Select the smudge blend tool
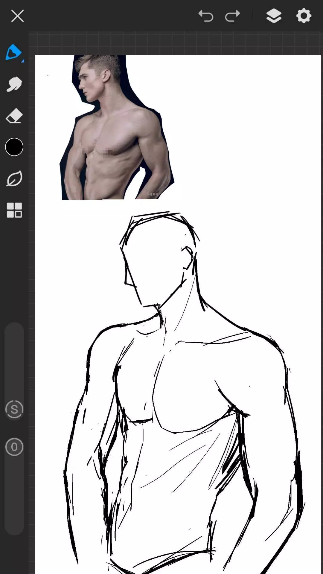 pyautogui.click(x=14, y=84)
